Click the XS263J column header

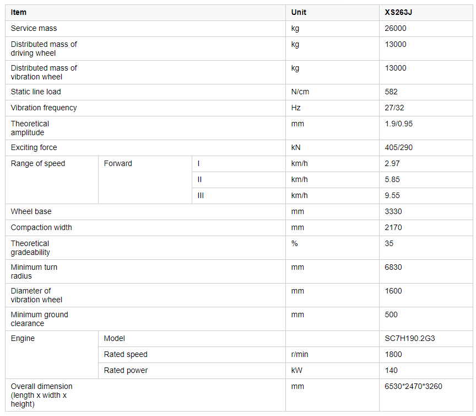(x=398, y=13)
